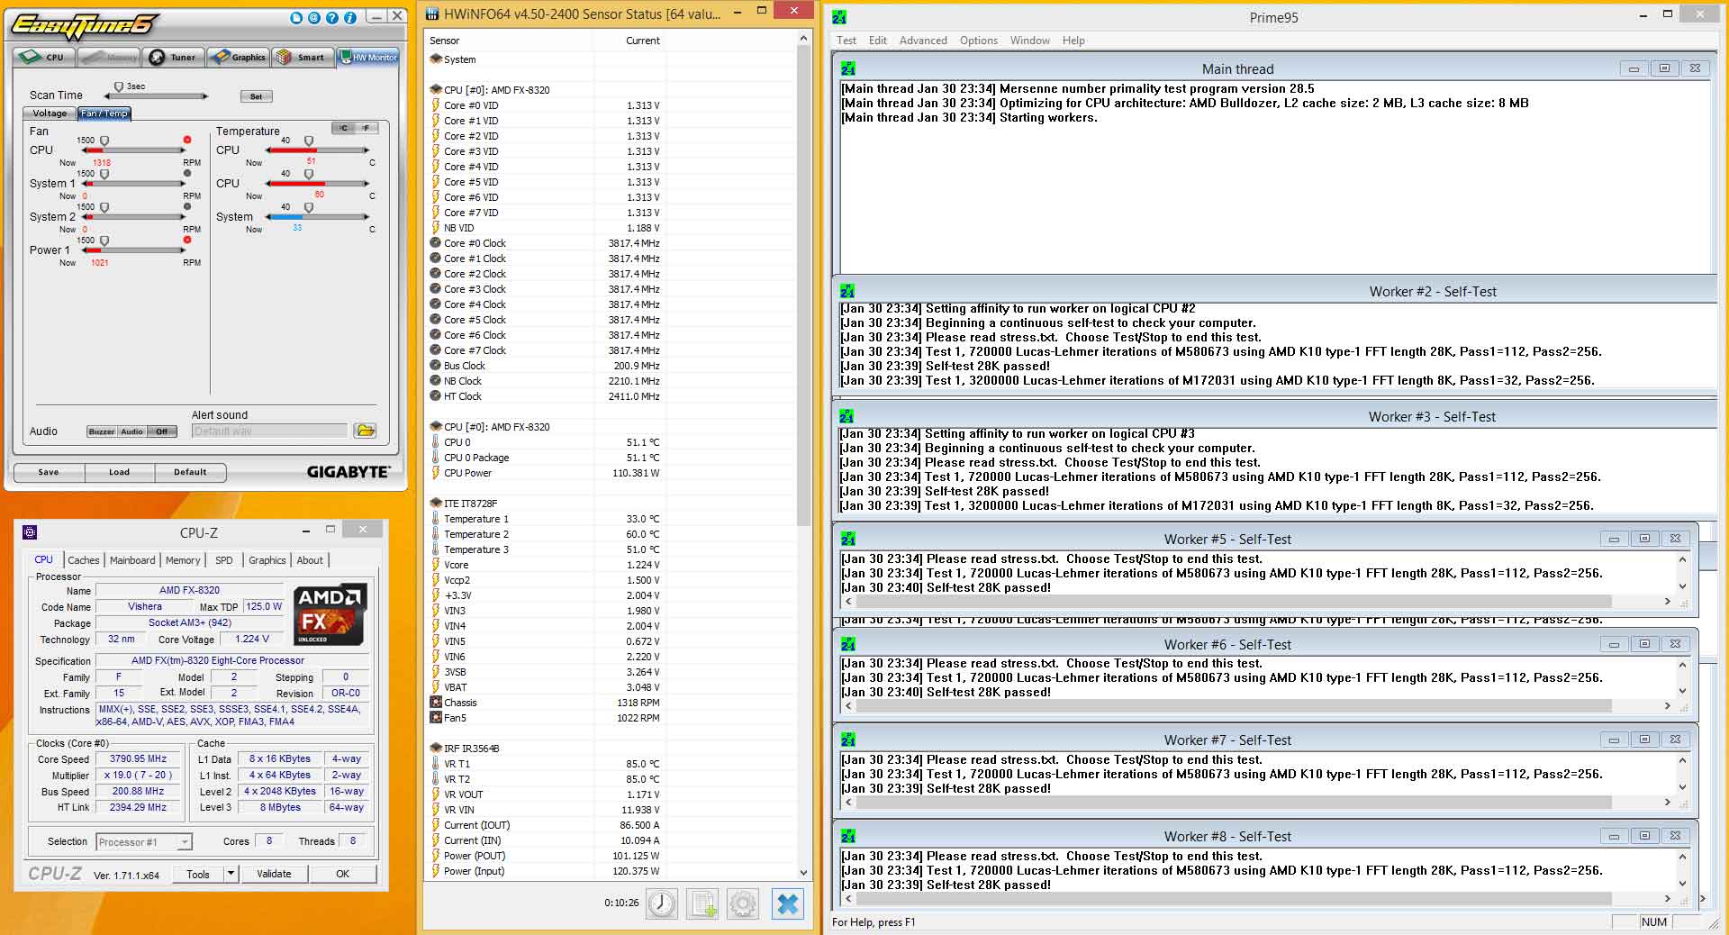Click the HWiNFO logging sheet icon
The image size is (1729, 935).
click(x=702, y=903)
